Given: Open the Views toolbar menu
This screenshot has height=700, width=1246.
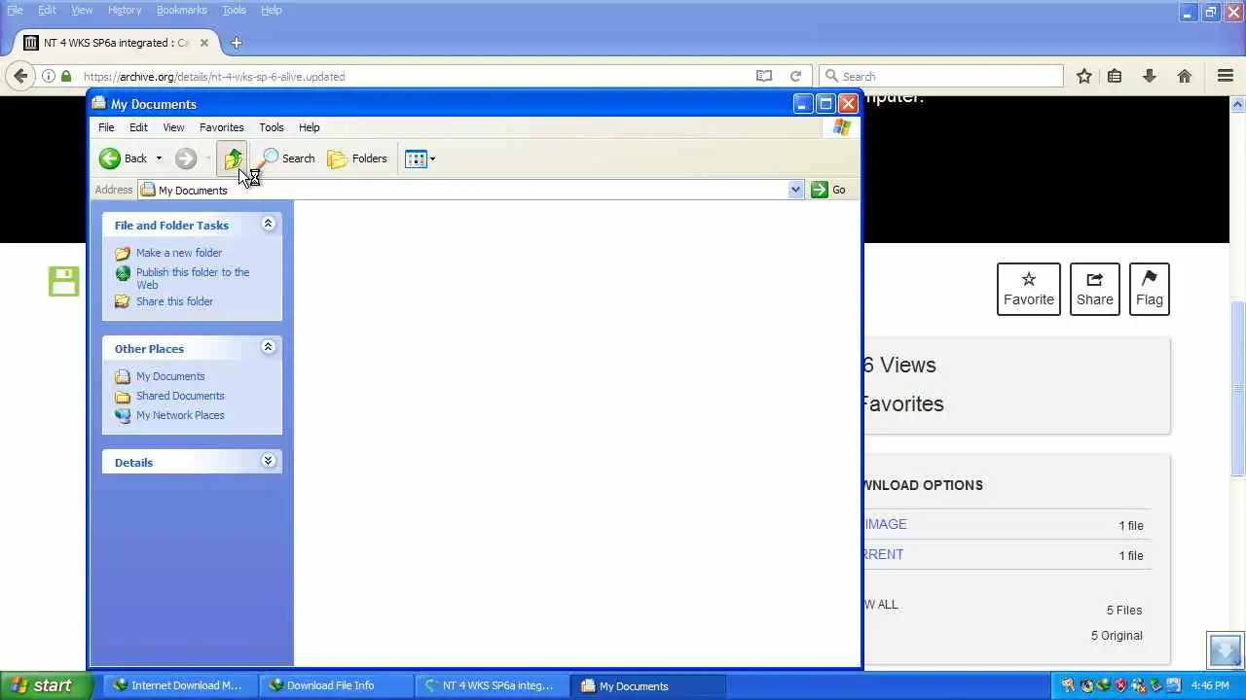Looking at the screenshot, I should click(x=420, y=158).
